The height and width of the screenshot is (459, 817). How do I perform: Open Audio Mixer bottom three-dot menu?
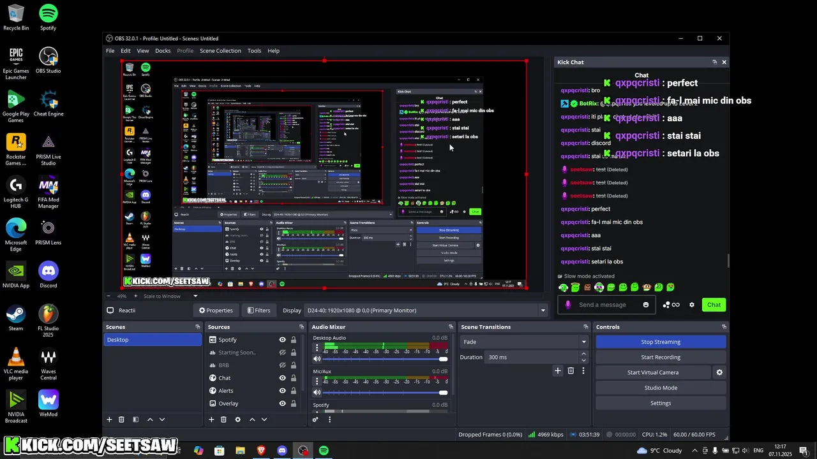[x=329, y=419]
